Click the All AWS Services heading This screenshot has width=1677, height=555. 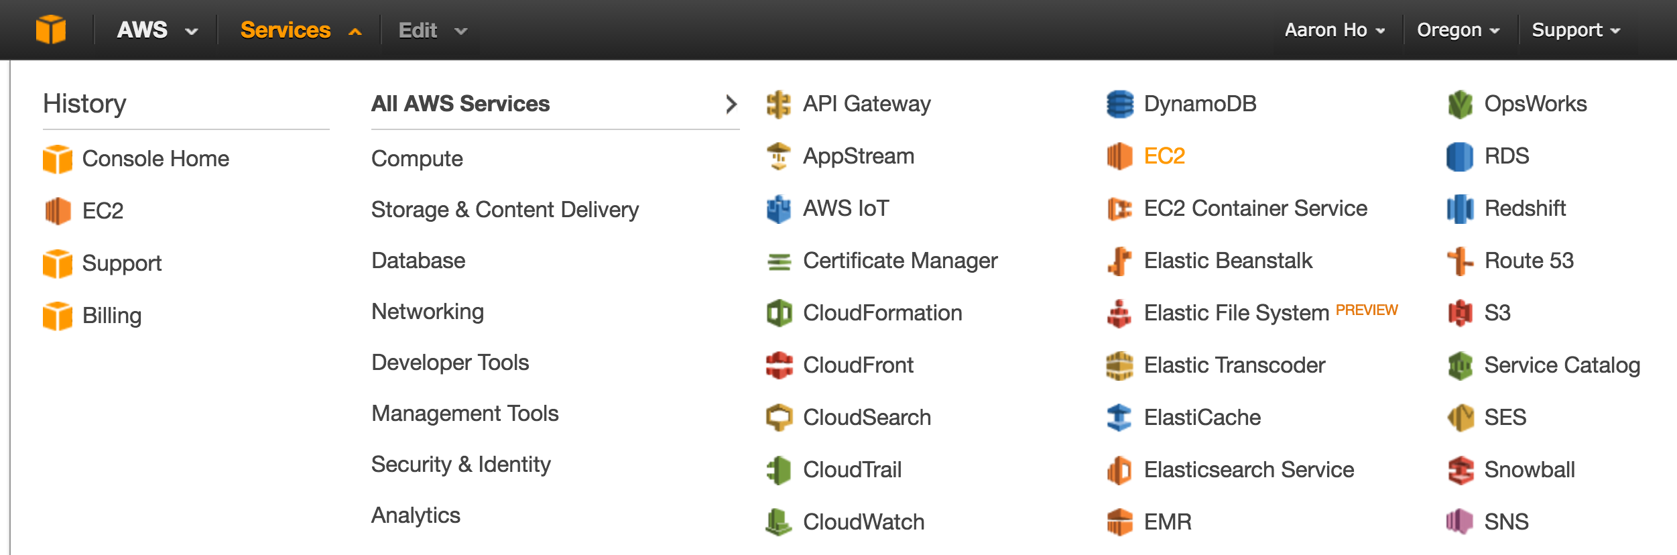pyautogui.click(x=460, y=104)
